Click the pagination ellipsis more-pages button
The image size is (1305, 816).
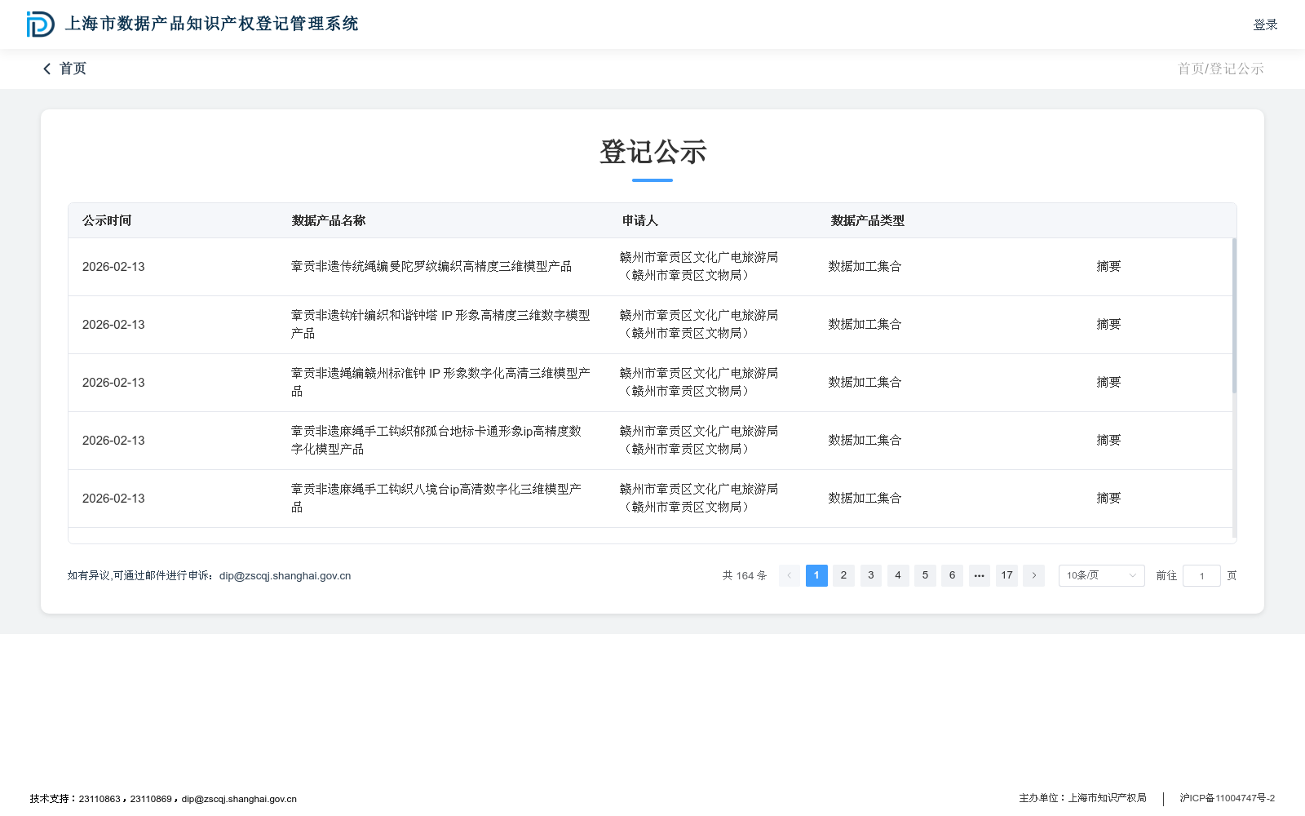[x=980, y=576]
